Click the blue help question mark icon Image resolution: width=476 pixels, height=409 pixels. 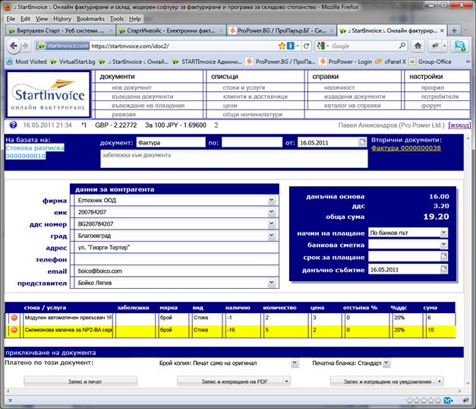click(x=13, y=125)
